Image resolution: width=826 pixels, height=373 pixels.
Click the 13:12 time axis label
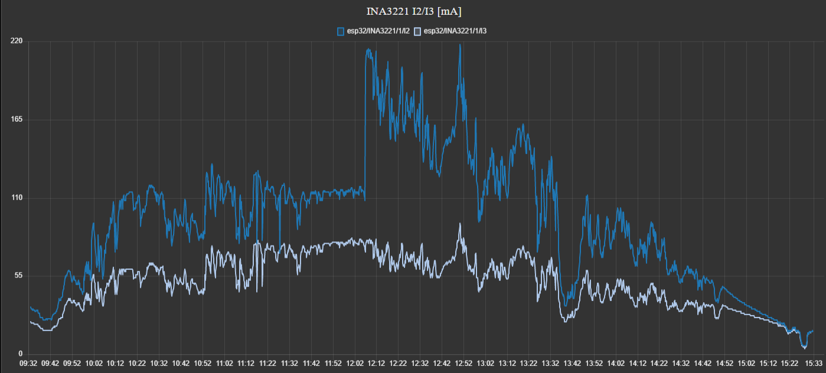[507, 364]
